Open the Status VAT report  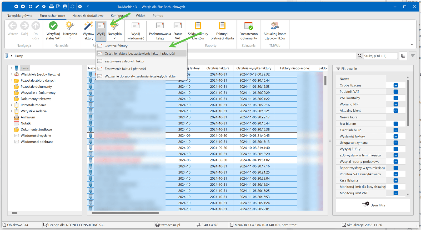point(178,26)
